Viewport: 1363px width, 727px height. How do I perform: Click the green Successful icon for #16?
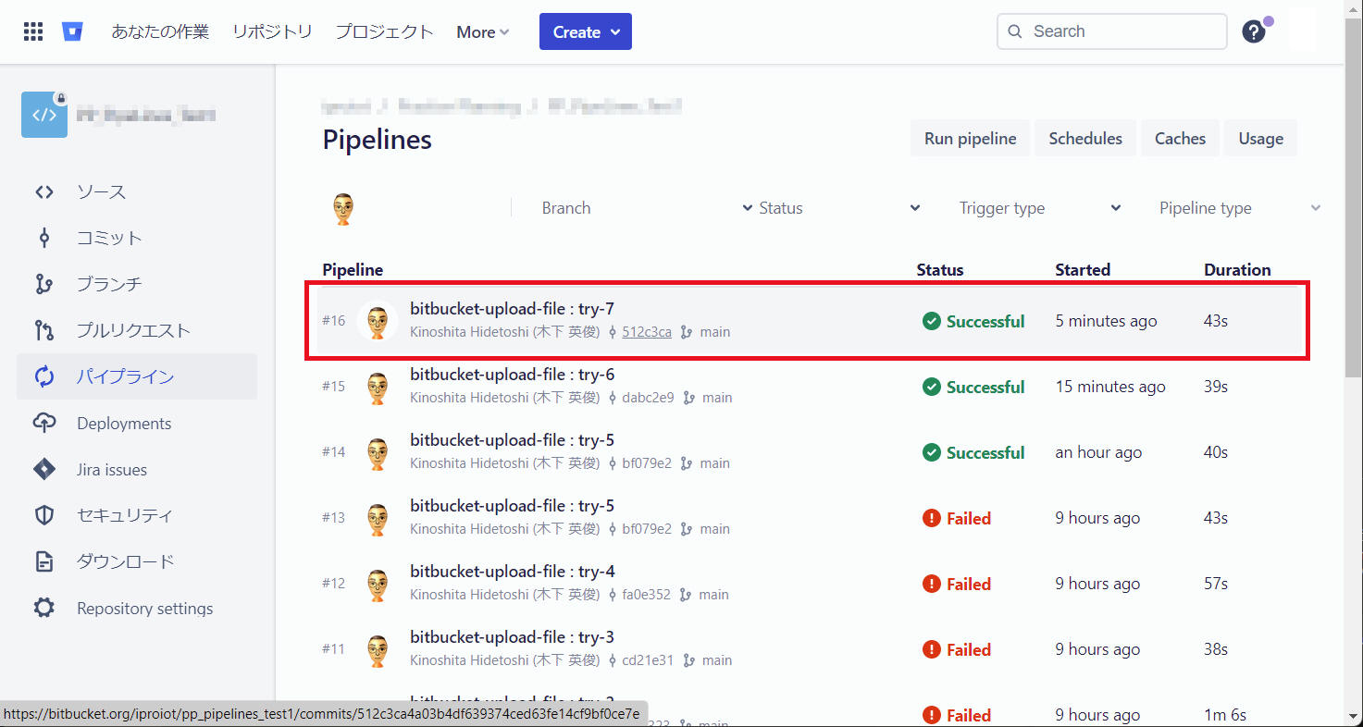[932, 321]
